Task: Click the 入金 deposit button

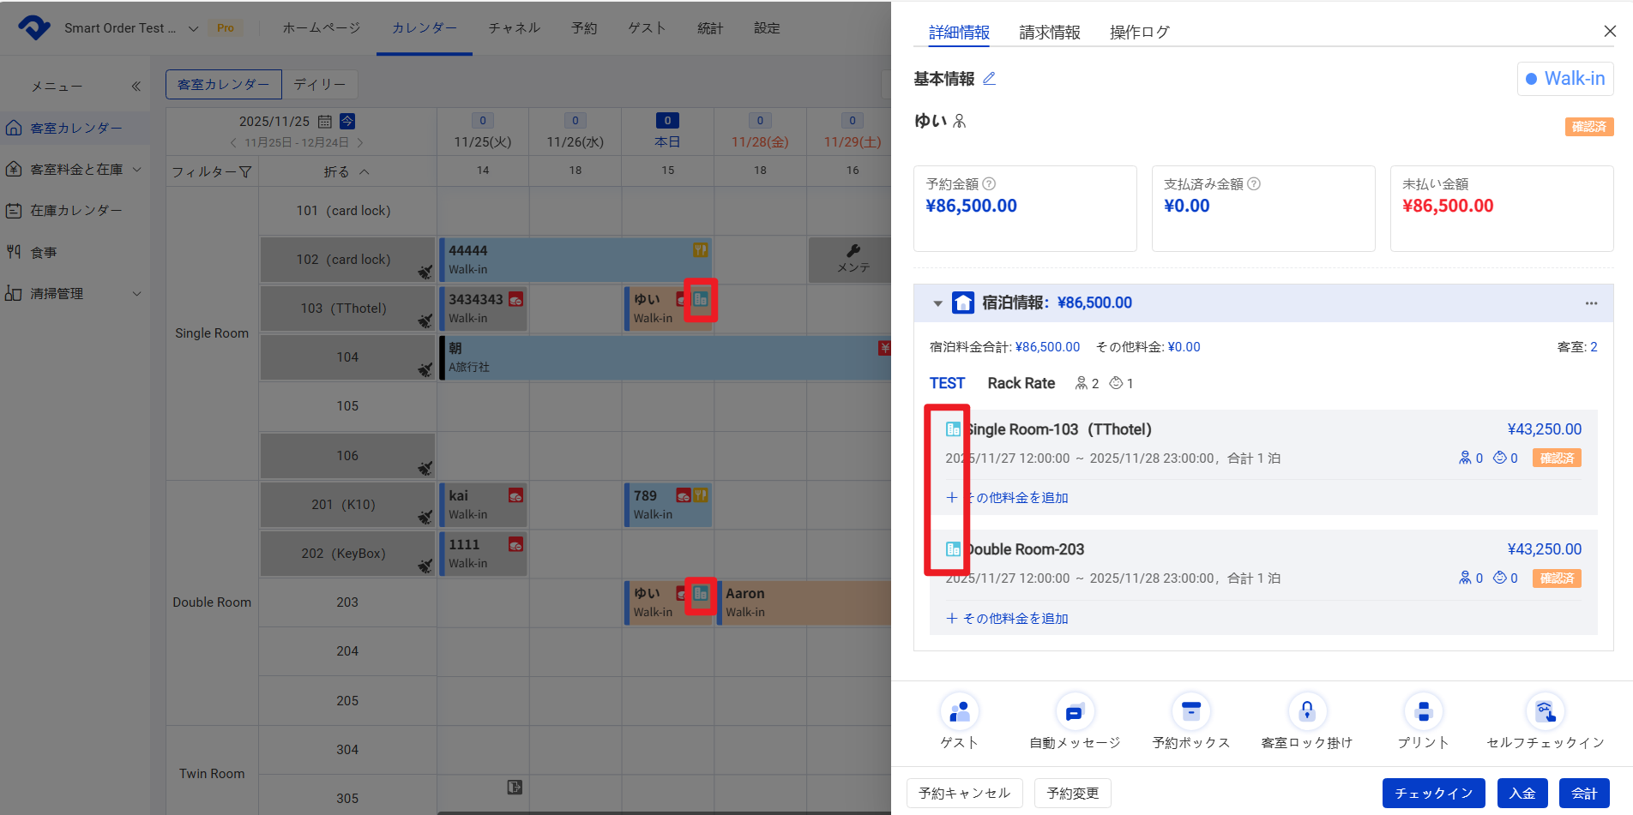Action: tap(1522, 794)
